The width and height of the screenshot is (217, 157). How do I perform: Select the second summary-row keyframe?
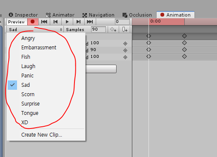pos(184,36)
